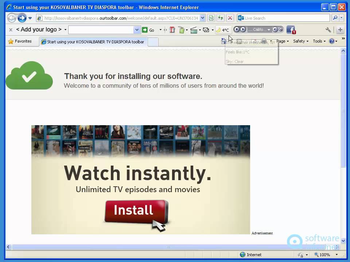Screen dimensions: 350x262
Task: Open the email notifier dropdown arrow
Action: coord(213,30)
